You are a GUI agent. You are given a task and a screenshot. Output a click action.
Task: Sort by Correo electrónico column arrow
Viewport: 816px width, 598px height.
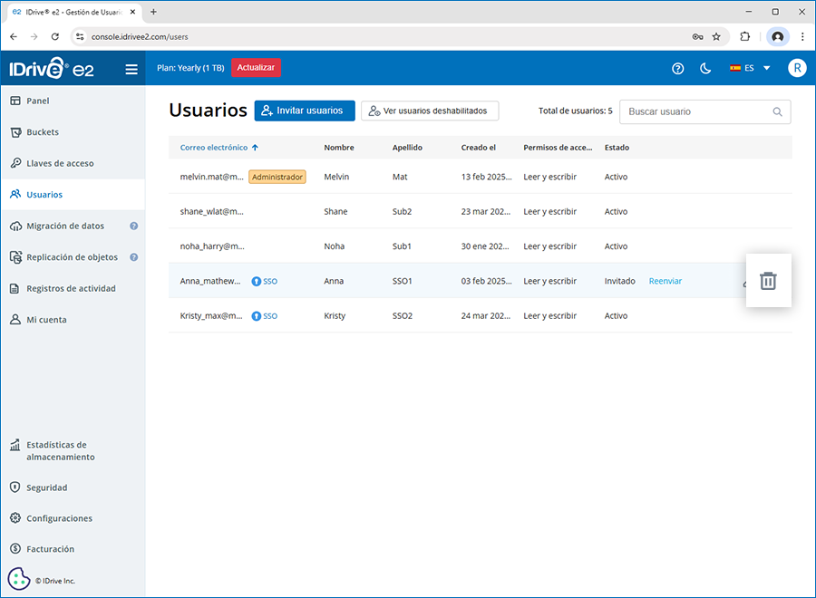click(x=255, y=148)
